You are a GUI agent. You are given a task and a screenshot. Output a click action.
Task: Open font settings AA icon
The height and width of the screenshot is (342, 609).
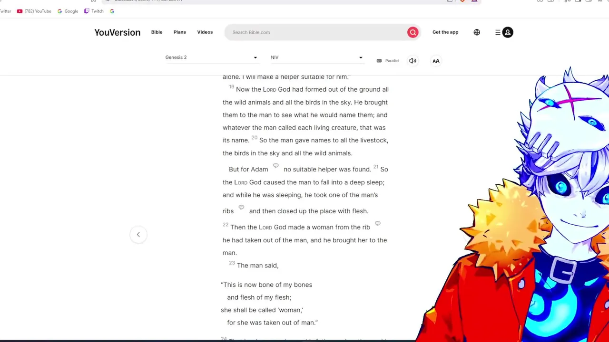pos(436,61)
